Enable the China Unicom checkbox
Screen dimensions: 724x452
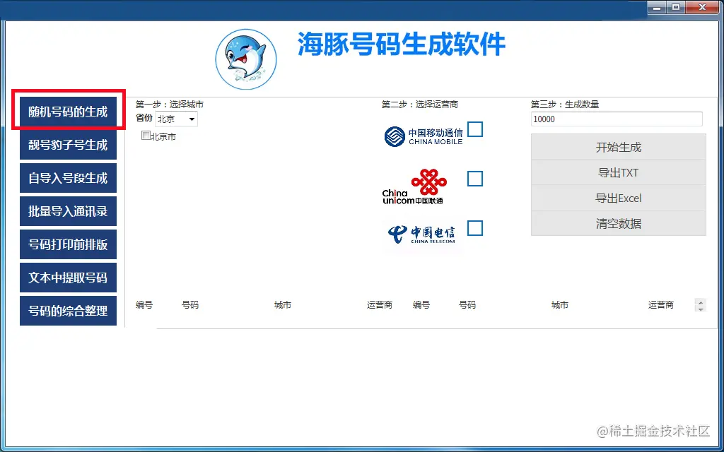point(474,179)
